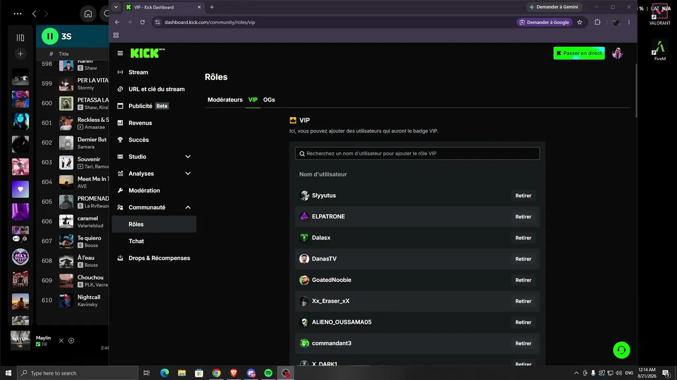Open the tab search dropdown arrow

pyautogui.click(x=116, y=7)
